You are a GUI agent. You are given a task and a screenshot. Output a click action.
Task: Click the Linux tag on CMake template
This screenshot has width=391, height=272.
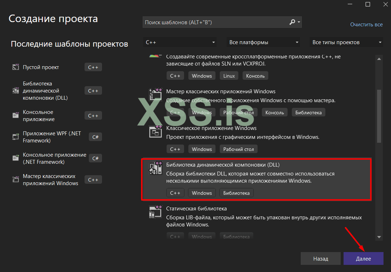coord(229,75)
